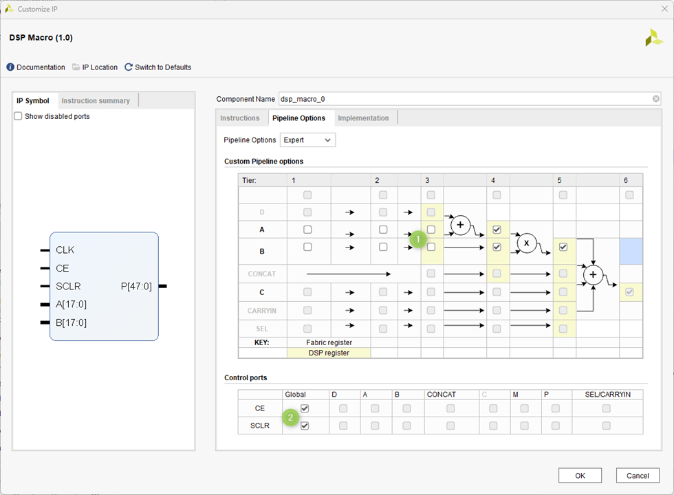Click the Component Name text field
Screen dimensions: 674x495
coord(464,99)
